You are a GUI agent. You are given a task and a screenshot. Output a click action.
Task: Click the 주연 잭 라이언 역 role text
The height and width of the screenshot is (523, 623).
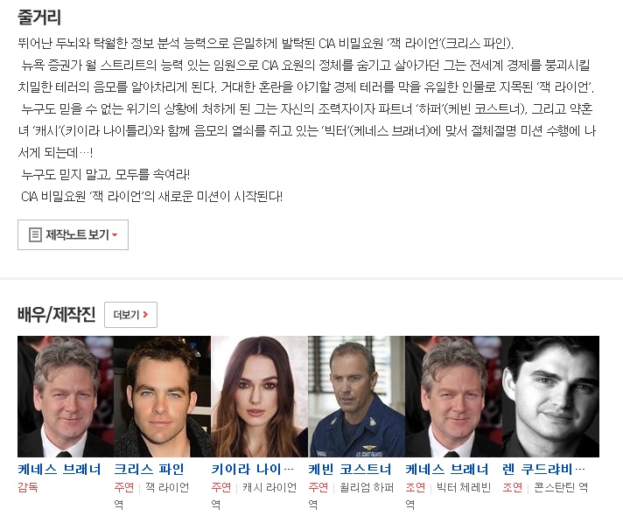pos(151,496)
